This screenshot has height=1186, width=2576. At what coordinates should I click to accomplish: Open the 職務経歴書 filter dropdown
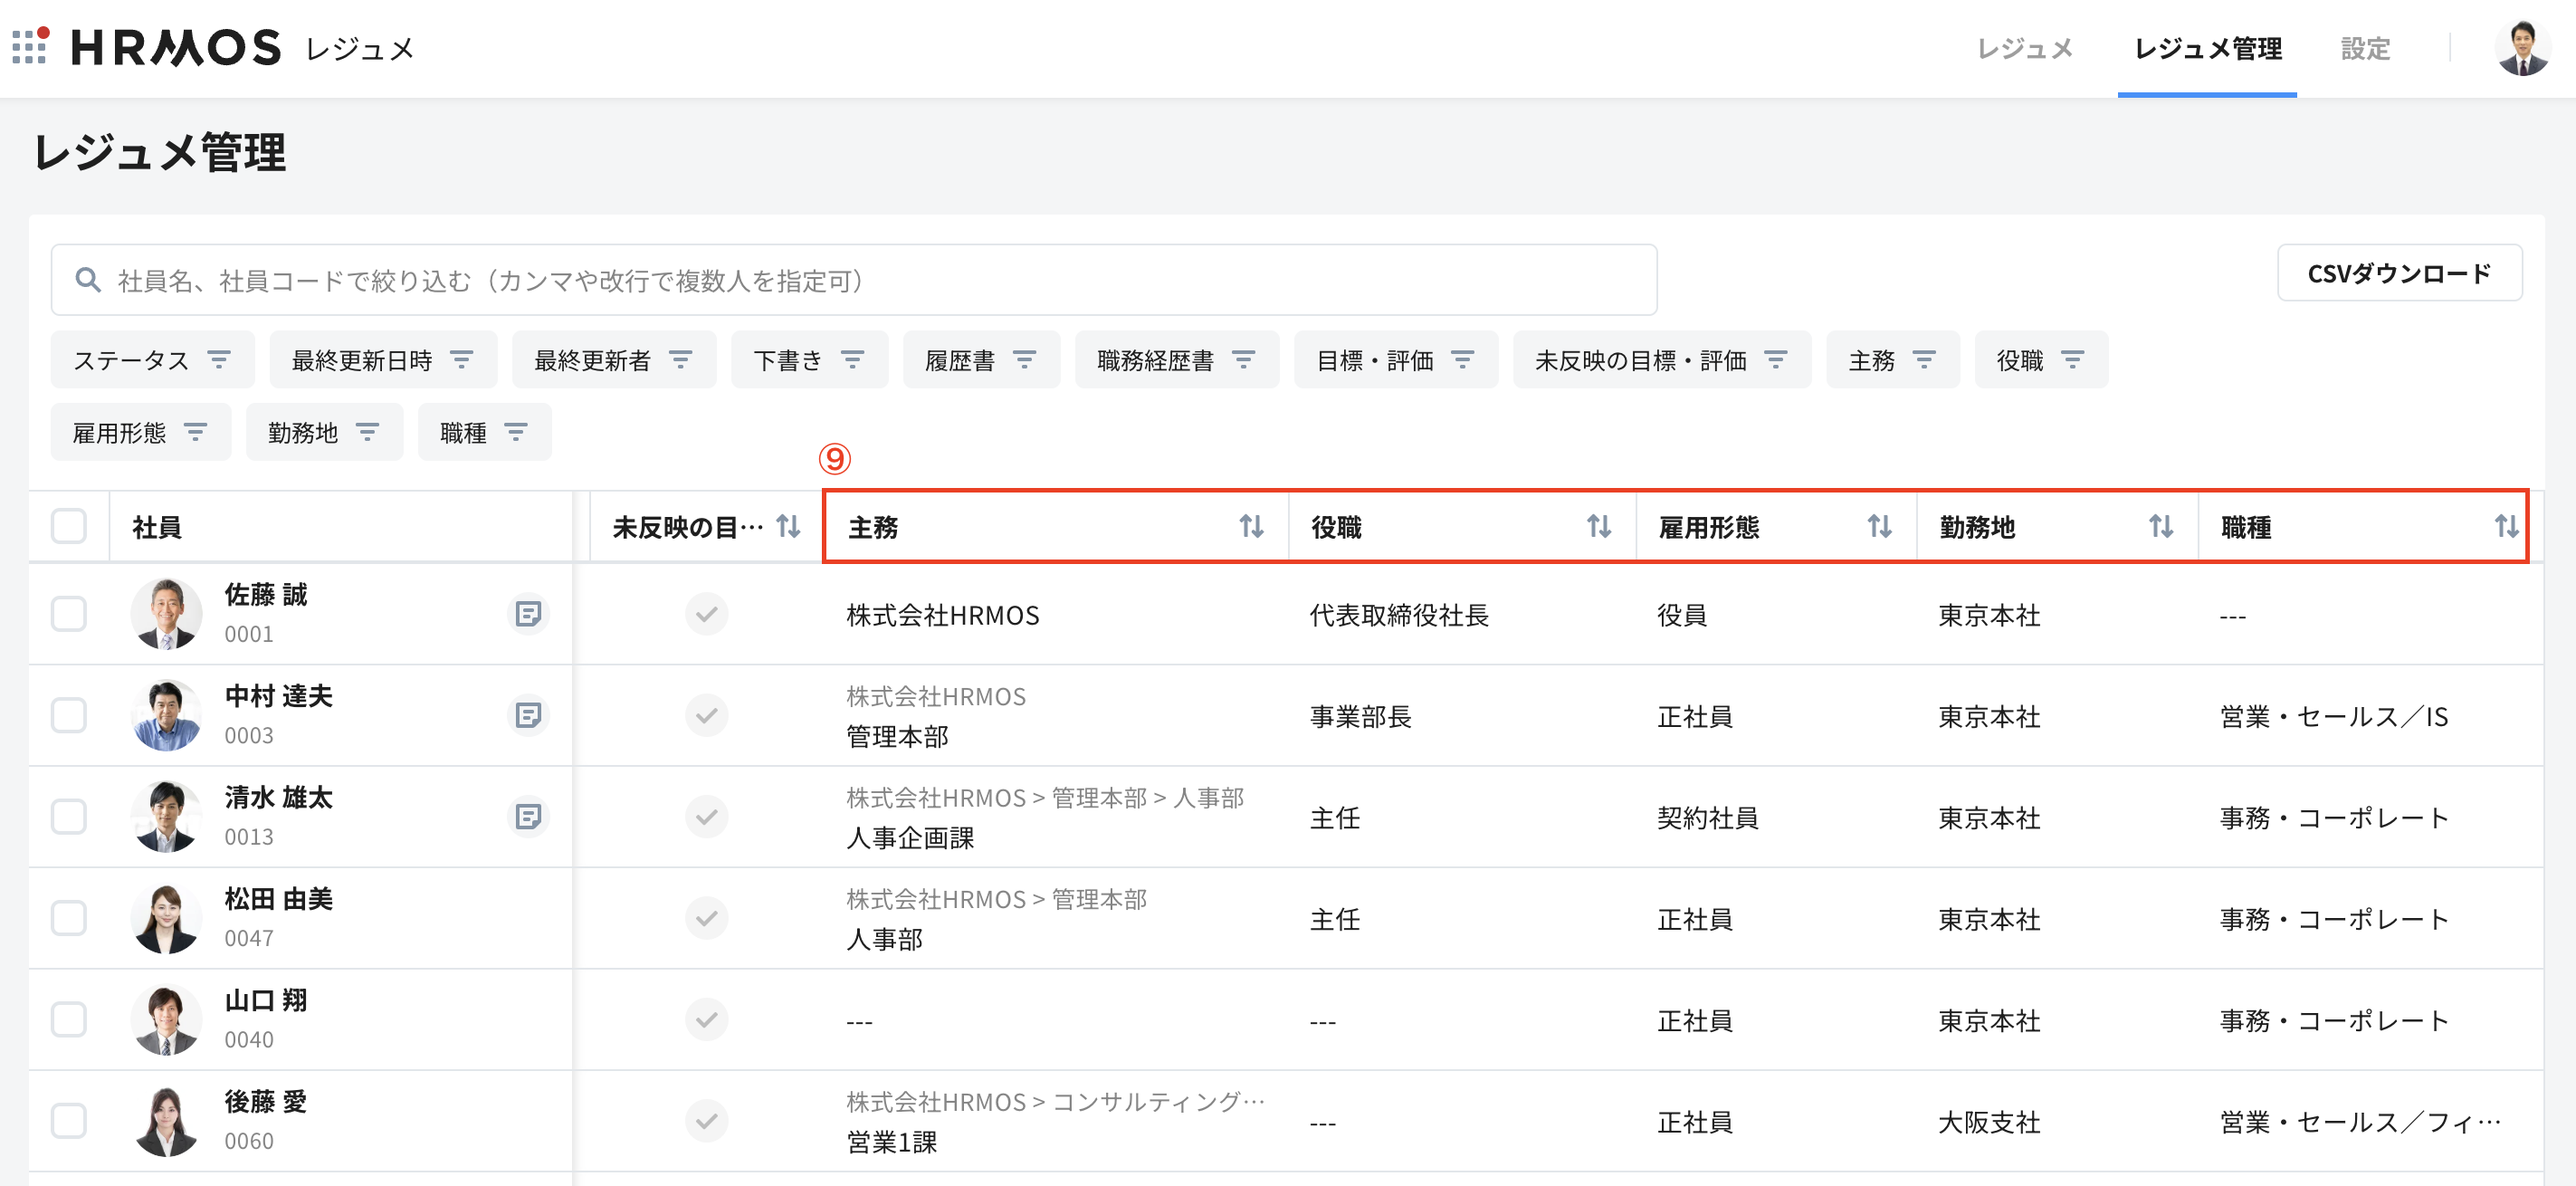point(1176,360)
